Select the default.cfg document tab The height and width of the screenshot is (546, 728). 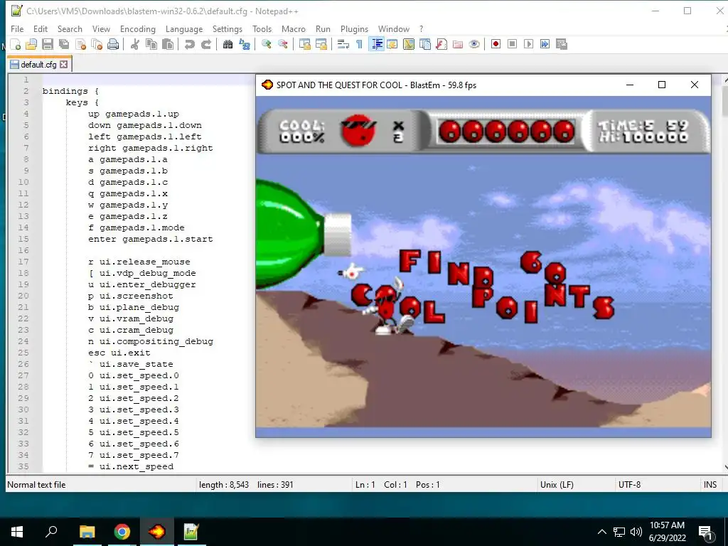38,65
